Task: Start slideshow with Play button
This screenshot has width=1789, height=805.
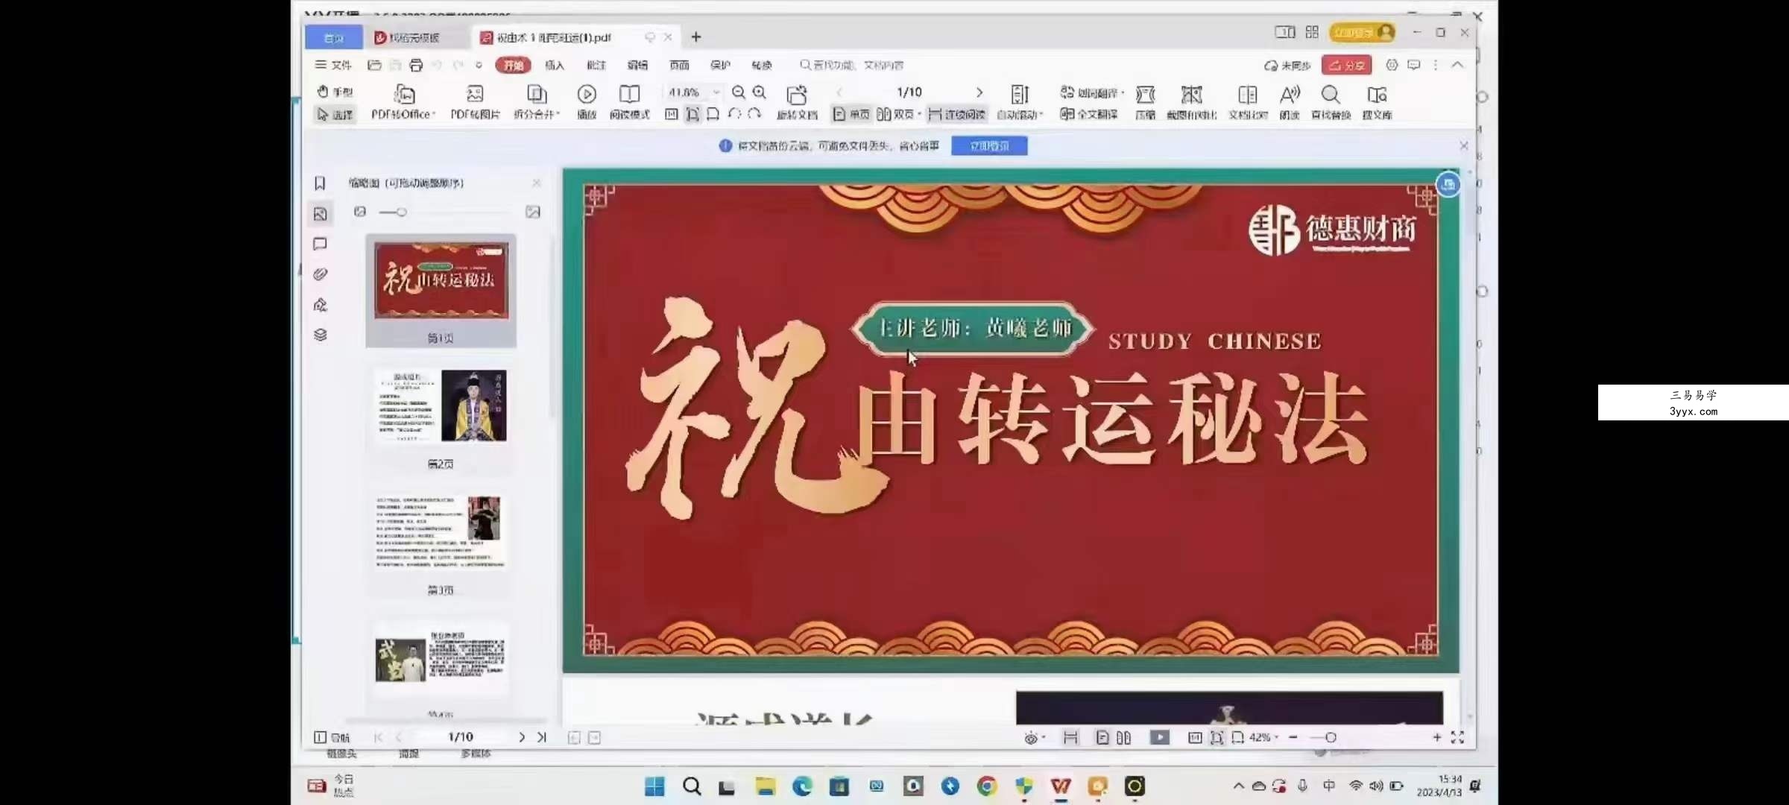Action: pyautogui.click(x=587, y=101)
